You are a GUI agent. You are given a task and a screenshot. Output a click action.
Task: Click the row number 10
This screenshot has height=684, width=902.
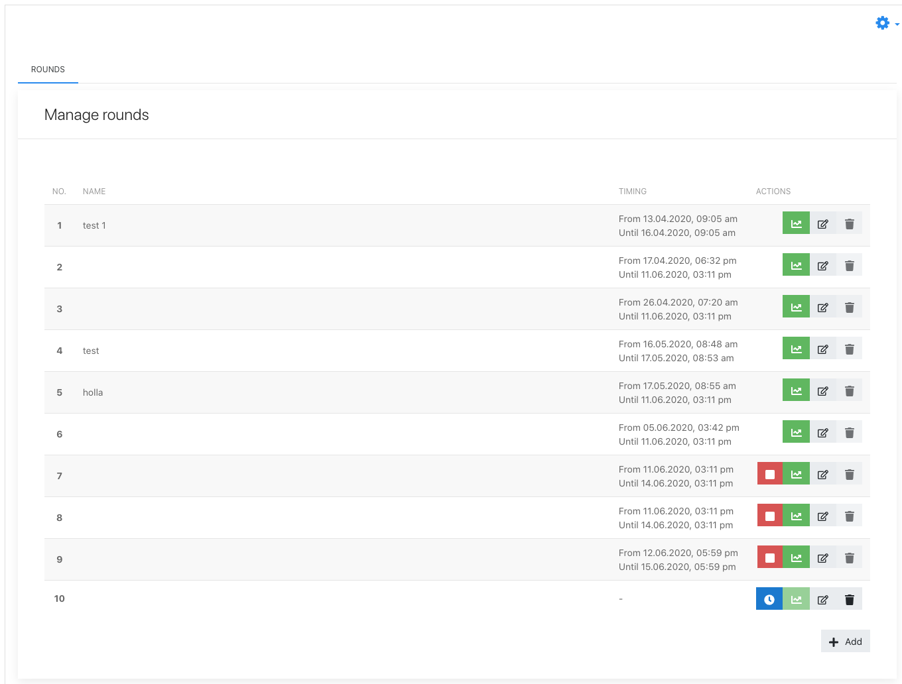click(60, 598)
